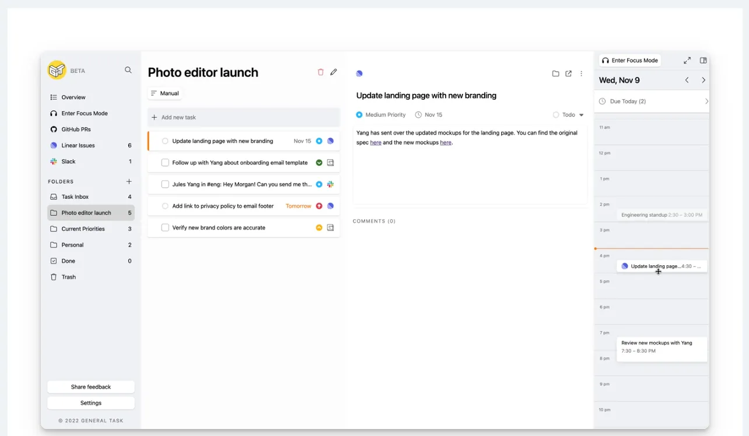Image resolution: width=749 pixels, height=436 pixels.
Task: Expand calendar with the arrows icon
Action: click(x=687, y=61)
